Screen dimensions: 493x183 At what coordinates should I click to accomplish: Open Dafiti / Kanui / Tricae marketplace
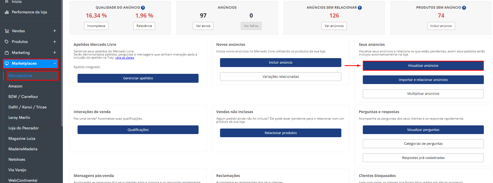click(27, 107)
